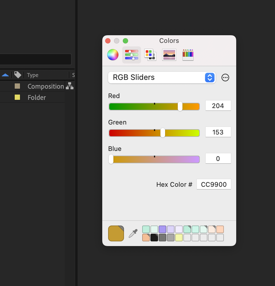The width and height of the screenshot is (275, 286).
Task: Click the current gold color well
Action: pos(116,233)
